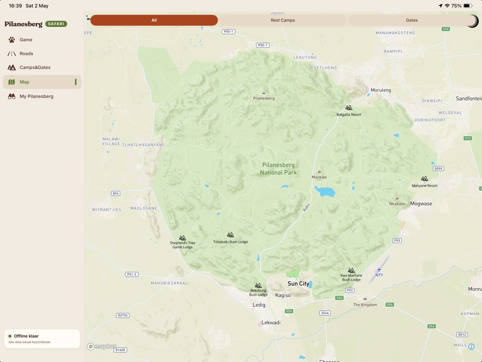Screen dimensions: 482x362
Task: Click the Ledig town label
Action: click(259, 305)
